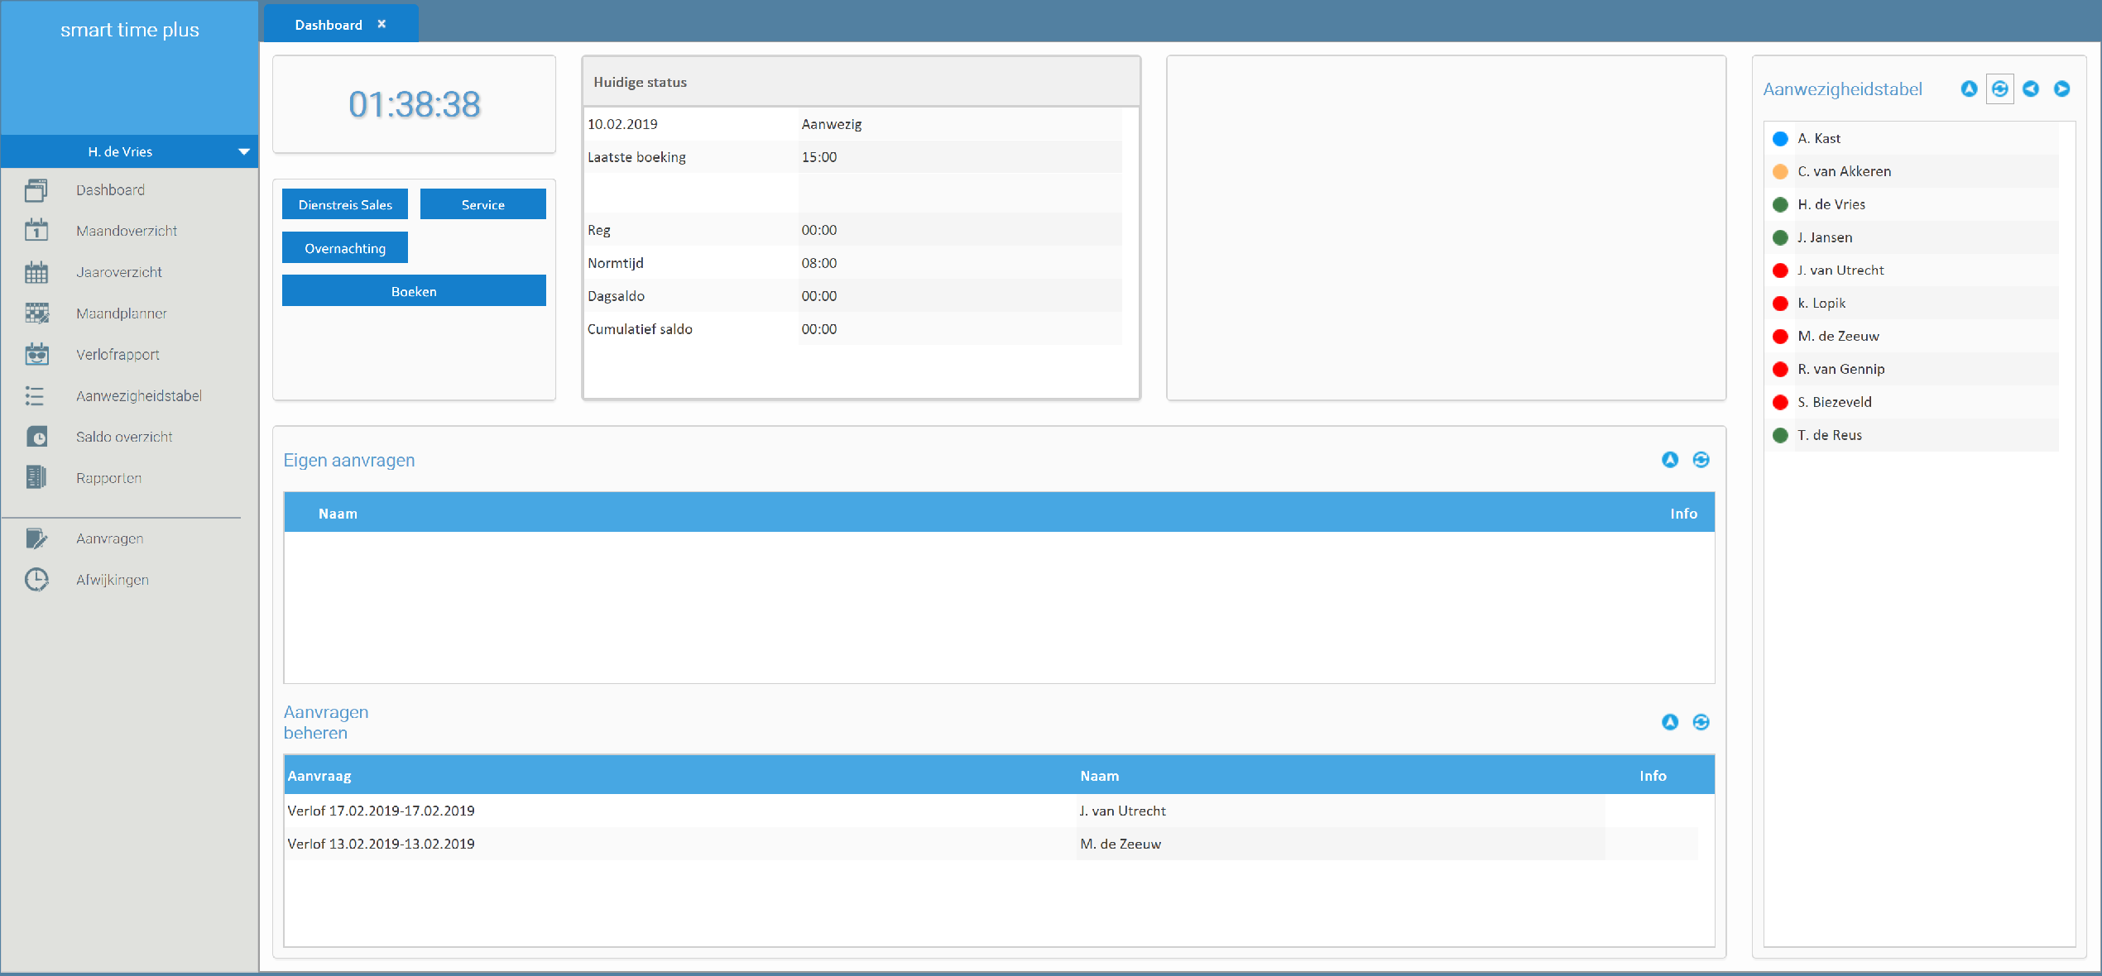Viewport: 2102px width, 976px height.
Task: Collapse the Eigen aanvragen section
Action: point(1670,460)
